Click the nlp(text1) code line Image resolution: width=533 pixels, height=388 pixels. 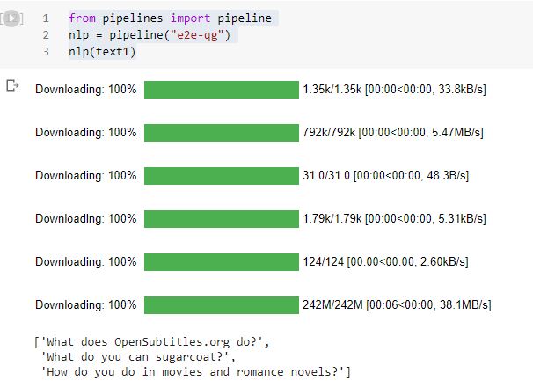(99, 52)
